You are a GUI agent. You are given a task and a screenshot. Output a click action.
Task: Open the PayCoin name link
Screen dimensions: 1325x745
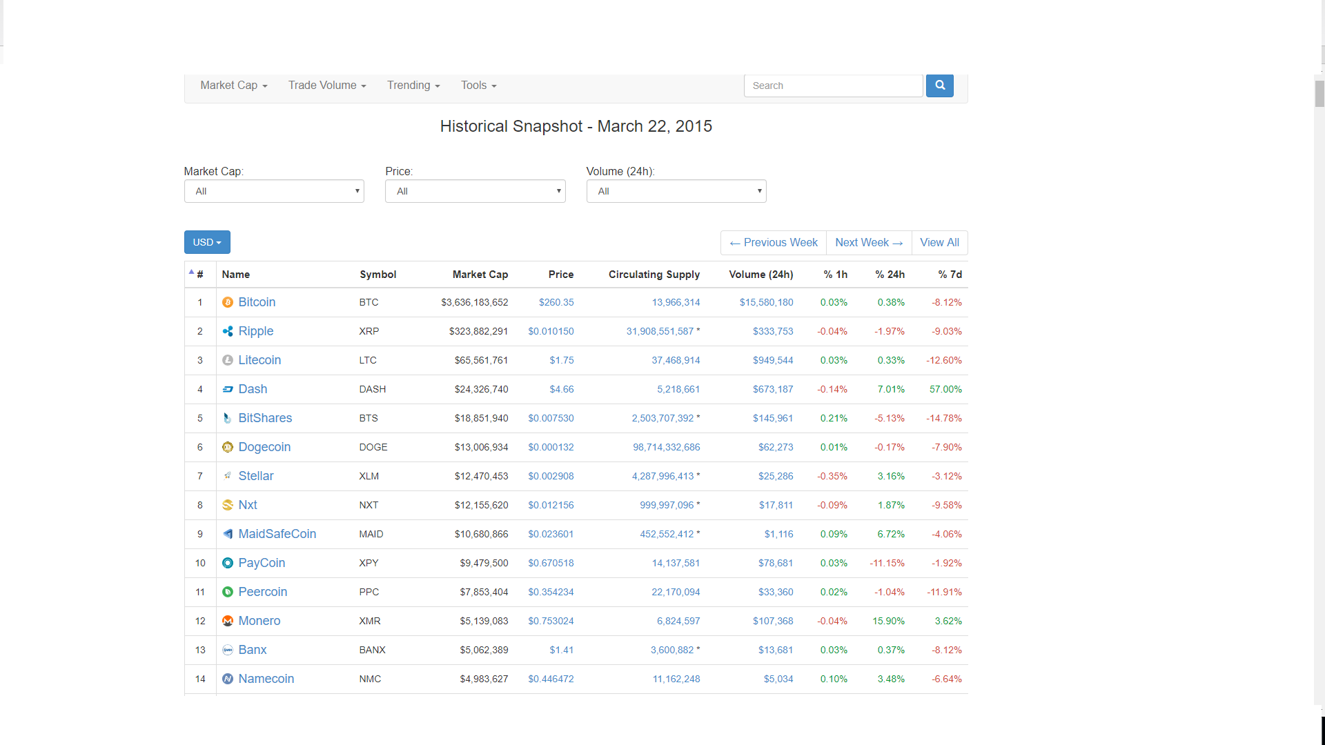coord(262,563)
